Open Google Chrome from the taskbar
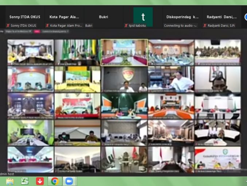 coord(55,181)
